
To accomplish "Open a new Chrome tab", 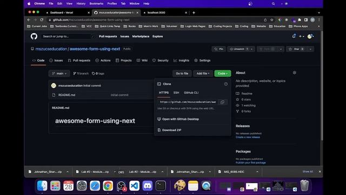I will click(194, 13).
